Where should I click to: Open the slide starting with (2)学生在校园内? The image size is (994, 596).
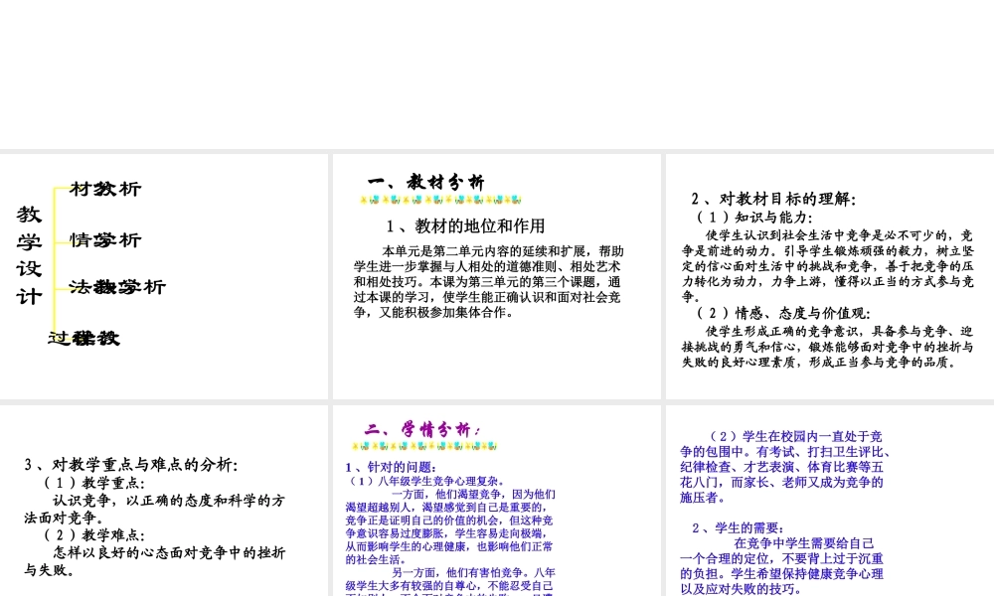pyautogui.click(x=830, y=501)
